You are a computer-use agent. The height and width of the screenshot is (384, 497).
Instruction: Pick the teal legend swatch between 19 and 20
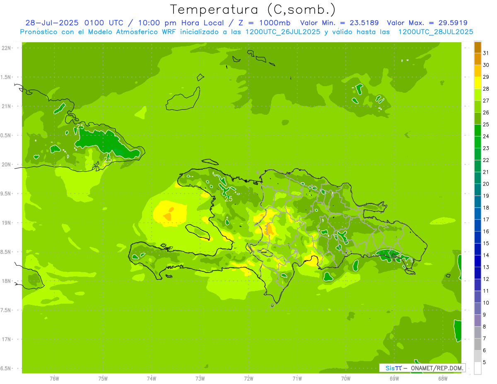click(478, 190)
